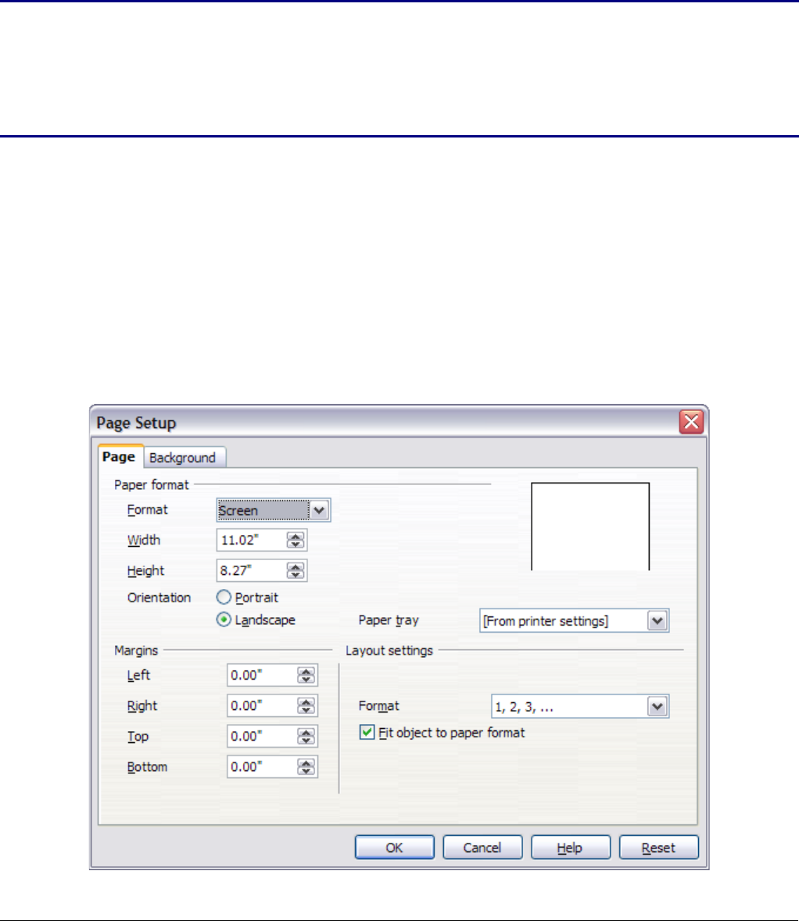Viewport: 799px width, 921px height.
Task: Open the Paper tray dropdown
Action: pos(574,621)
